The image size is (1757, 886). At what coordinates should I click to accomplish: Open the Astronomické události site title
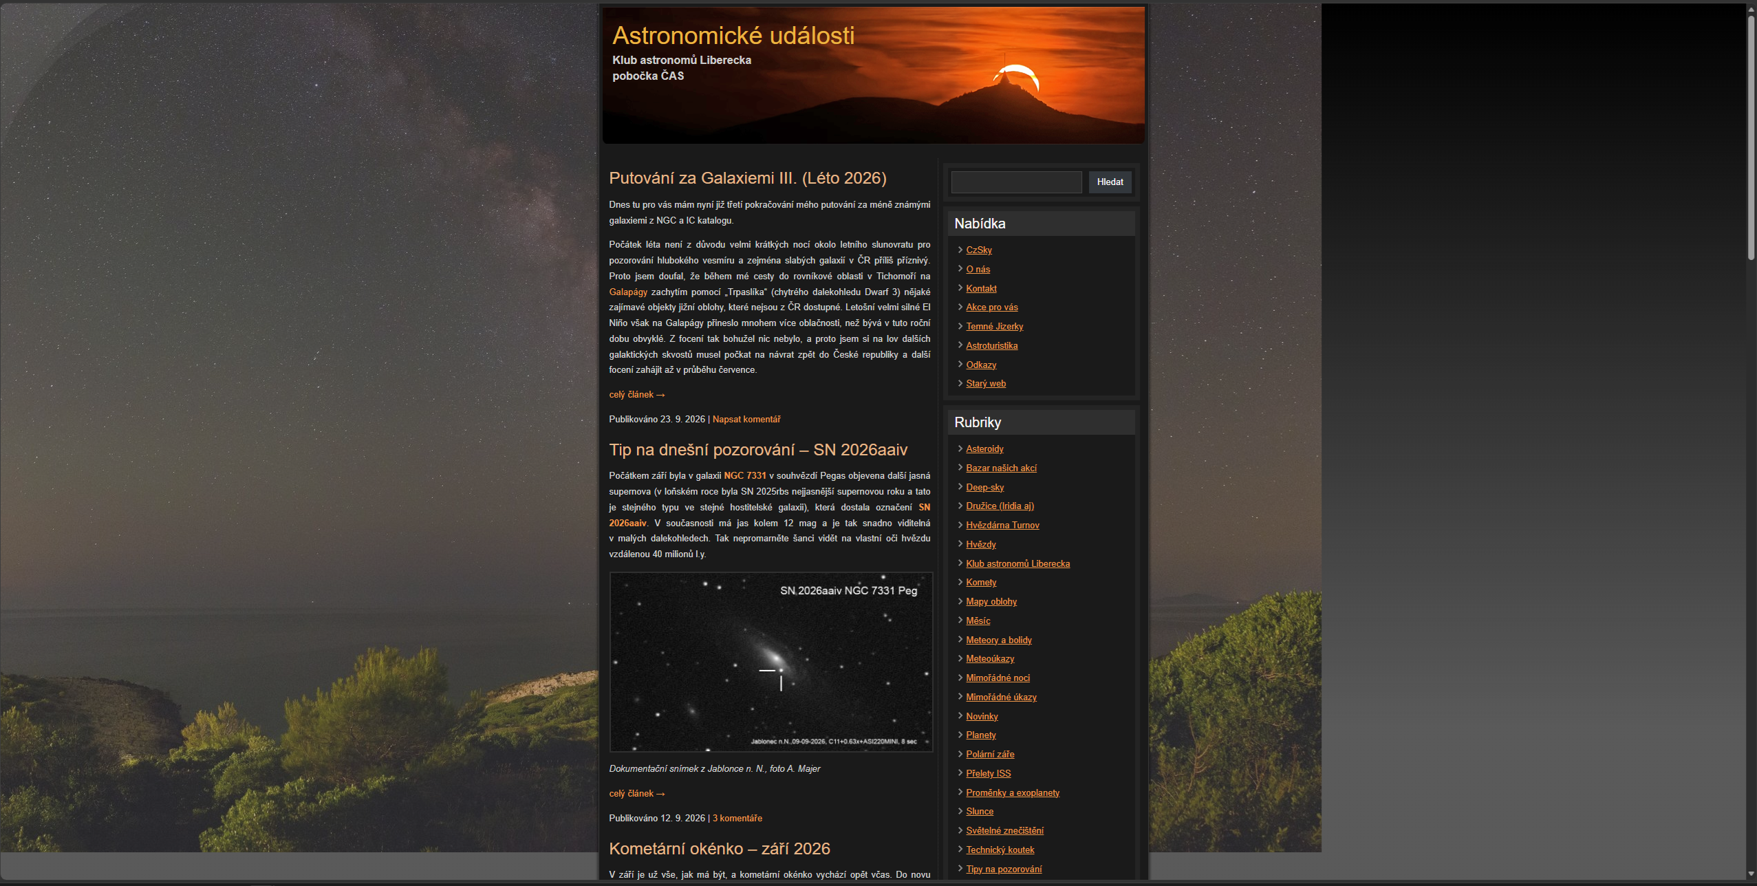point(733,35)
